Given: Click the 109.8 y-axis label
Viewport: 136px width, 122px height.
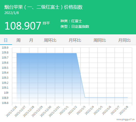Looking at the screenshot, I should [5, 52].
